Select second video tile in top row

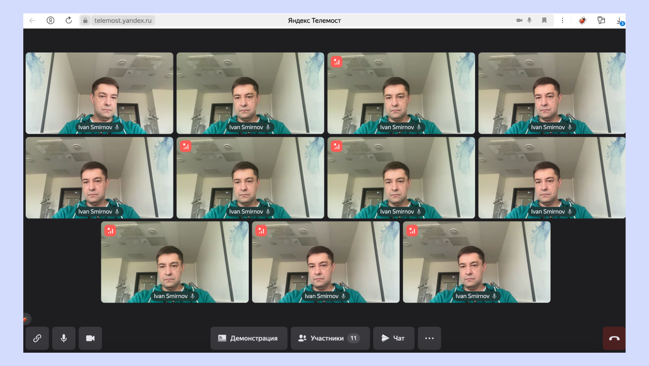pos(250,93)
